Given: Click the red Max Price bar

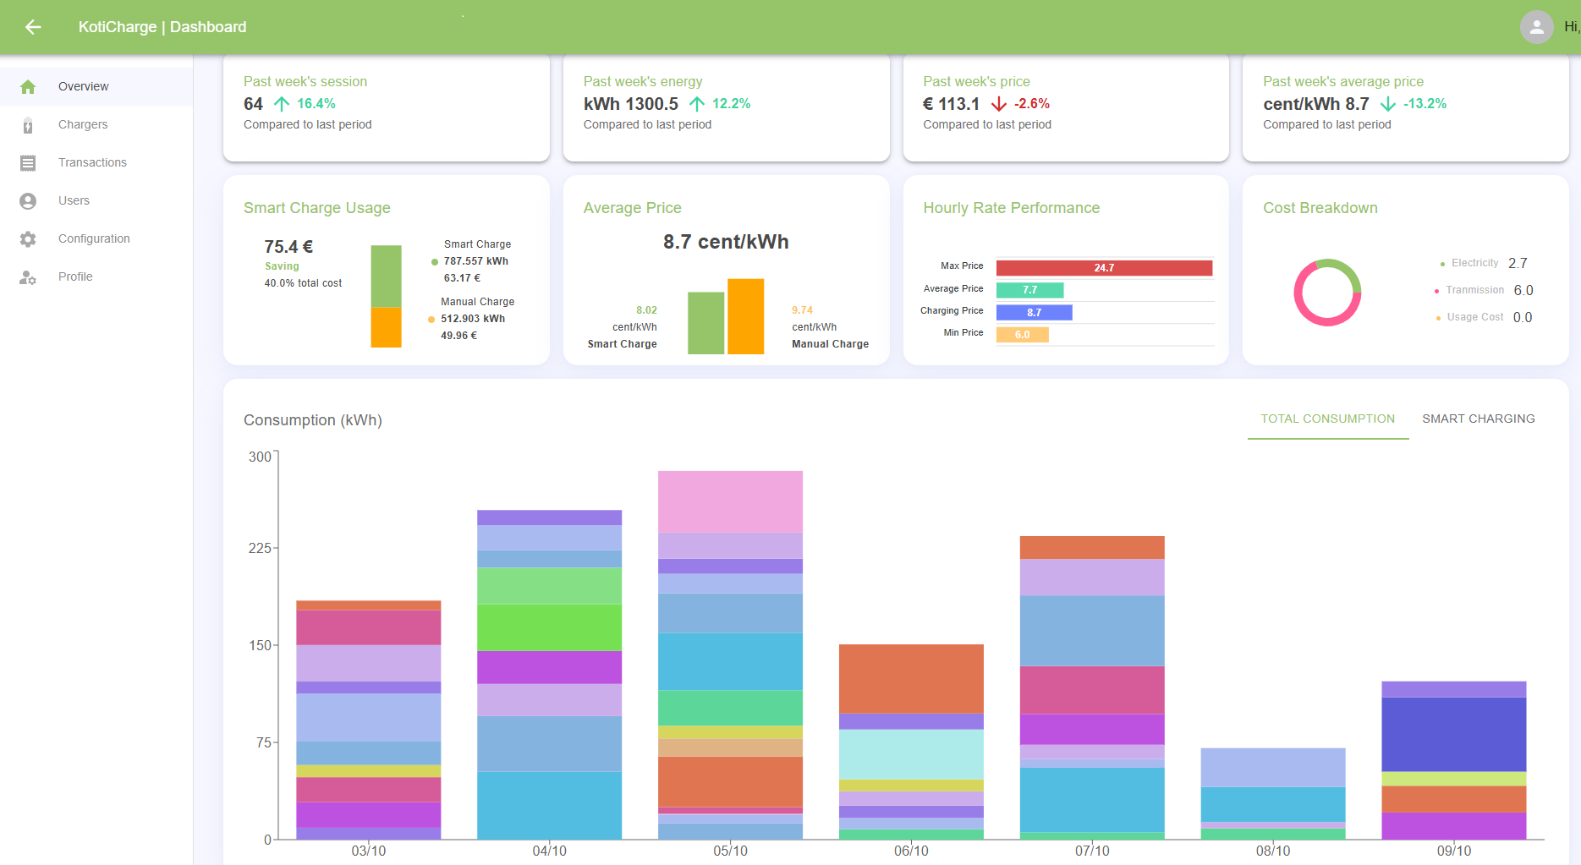Looking at the screenshot, I should pyautogui.click(x=1103, y=268).
